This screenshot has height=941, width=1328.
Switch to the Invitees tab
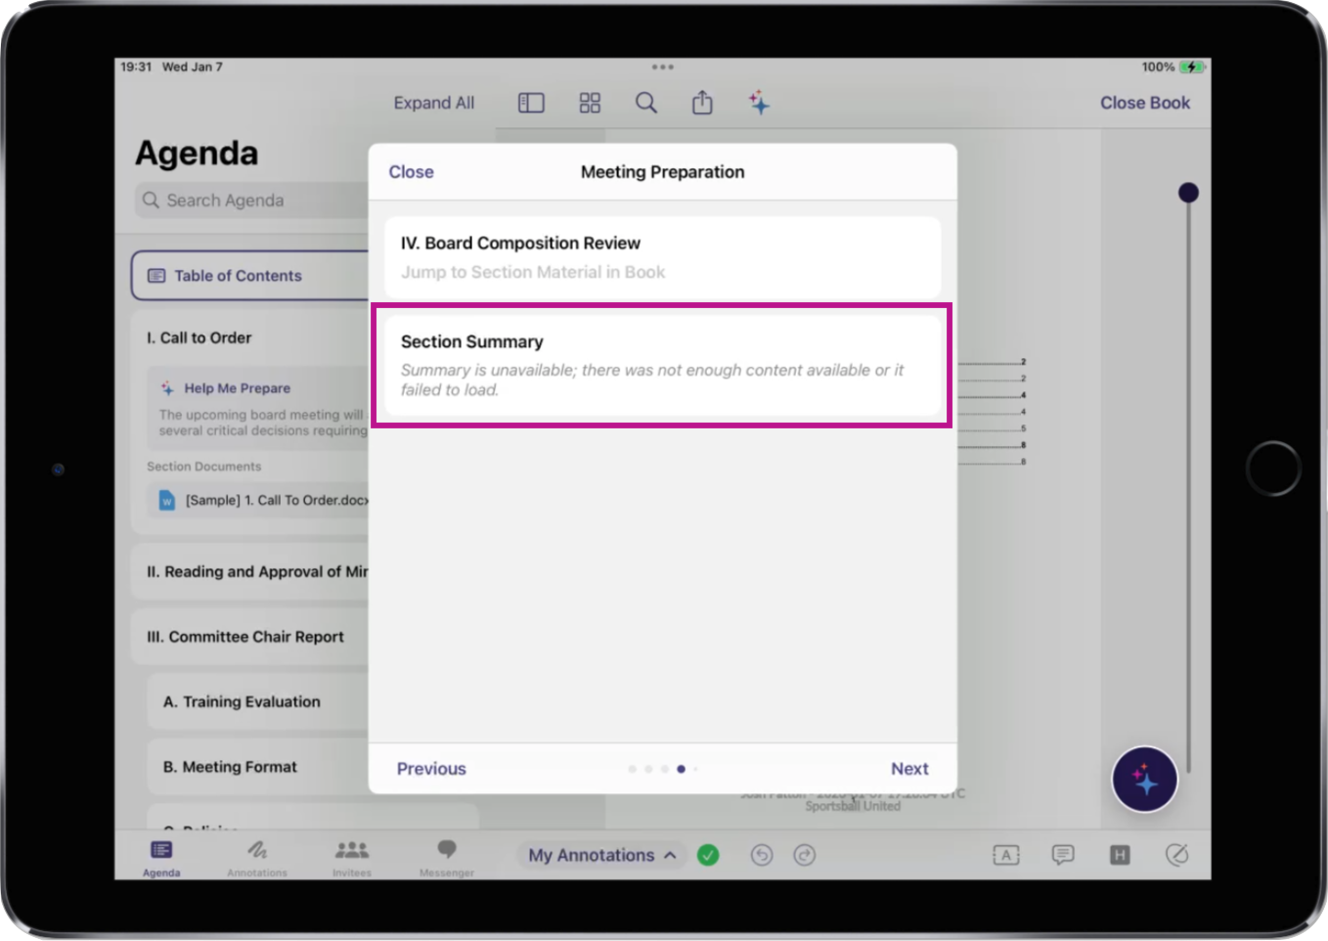point(352,856)
